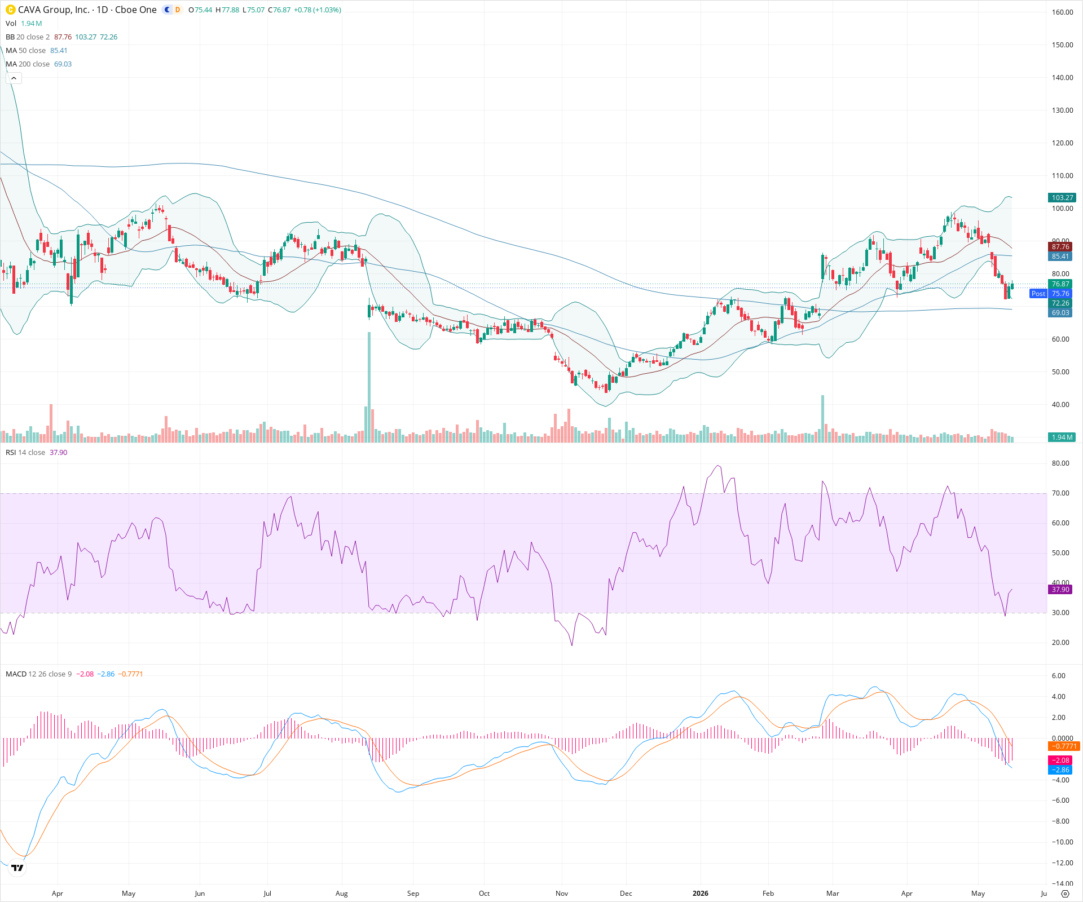Image resolution: width=1083 pixels, height=902 pixels.
Task: Click the moon extended-hours session badge
Action: pyautogui.click(x=168, y=10)
